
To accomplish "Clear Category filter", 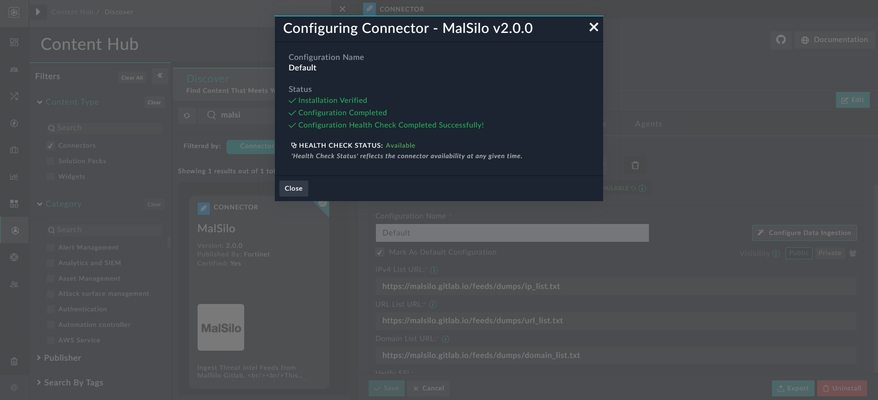I will (154, 204).
